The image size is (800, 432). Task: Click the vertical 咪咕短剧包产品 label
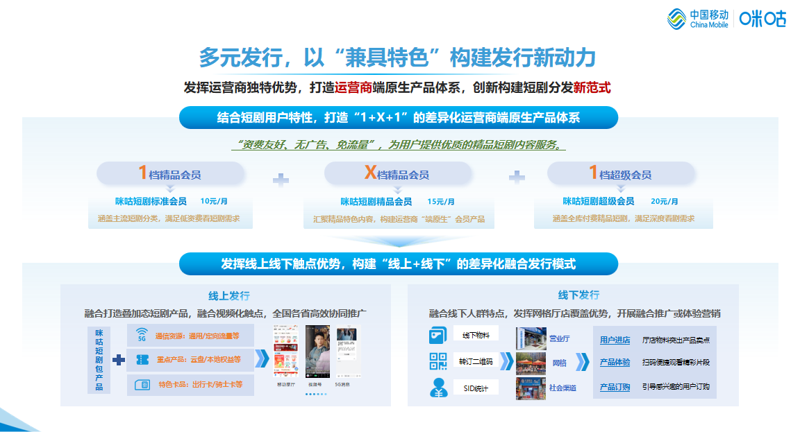pos(99,360)
